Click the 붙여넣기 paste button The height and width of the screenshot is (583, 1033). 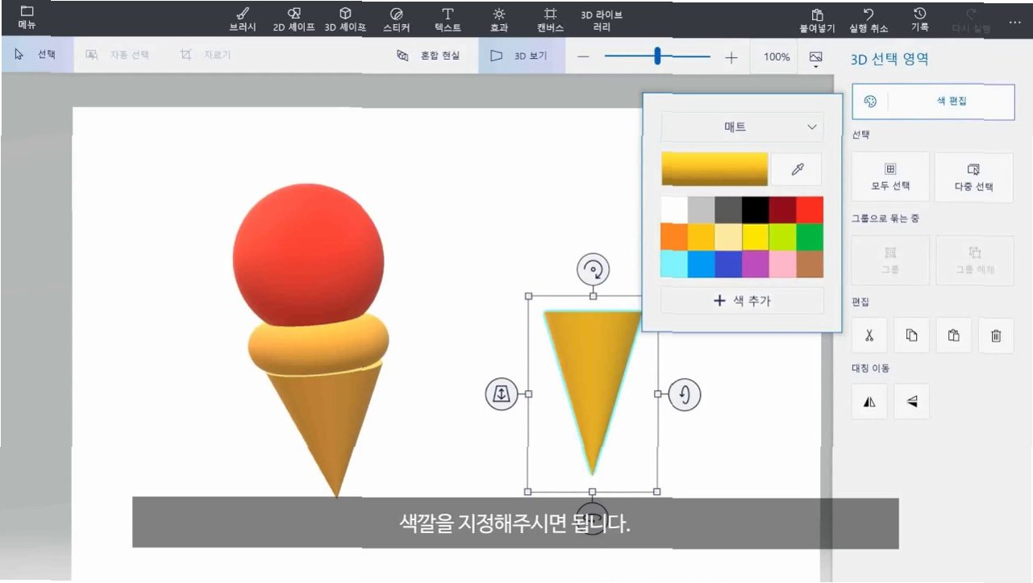click(817, 20)
